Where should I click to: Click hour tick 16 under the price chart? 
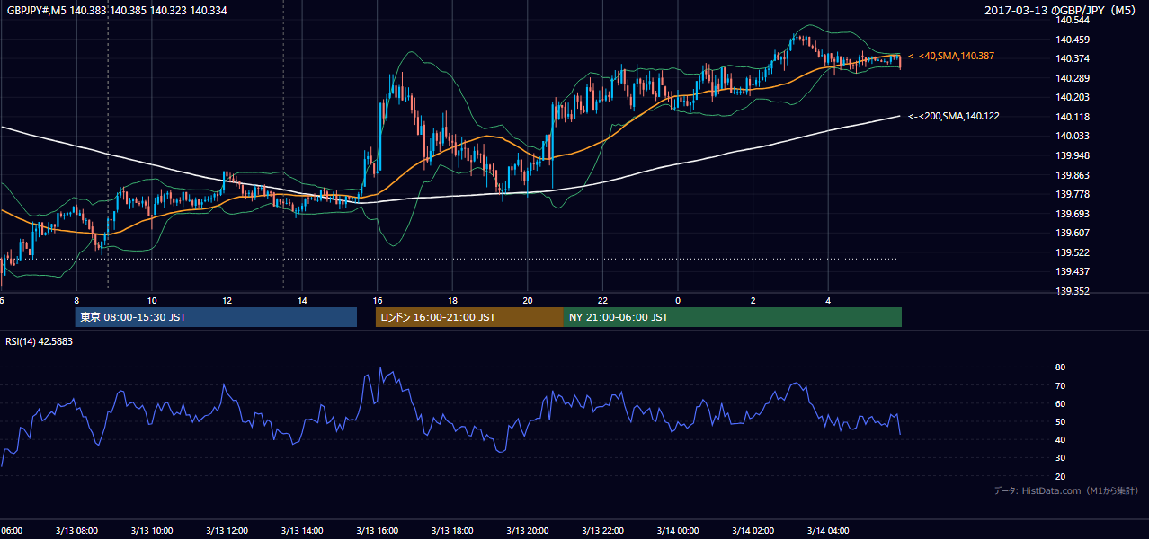[378, 300]
